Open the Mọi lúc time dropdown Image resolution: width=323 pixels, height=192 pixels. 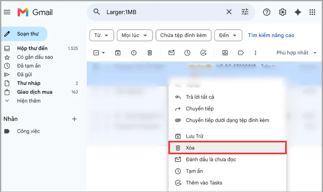point(135,35)
